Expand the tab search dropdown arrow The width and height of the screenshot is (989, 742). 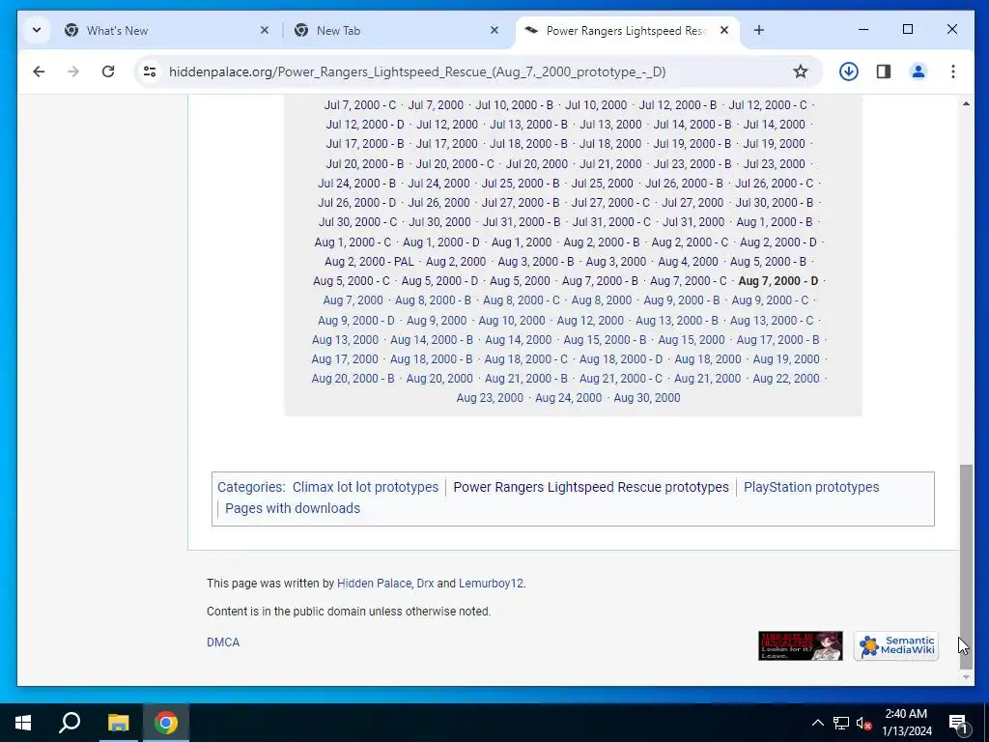click(37, 30)
